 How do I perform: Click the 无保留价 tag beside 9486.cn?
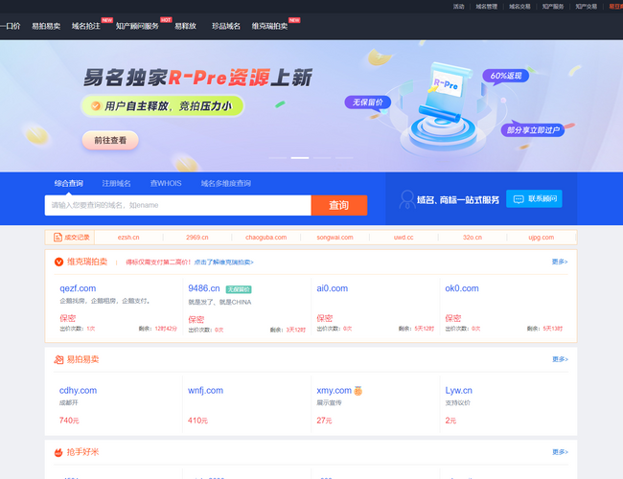(x=238, y=288)
